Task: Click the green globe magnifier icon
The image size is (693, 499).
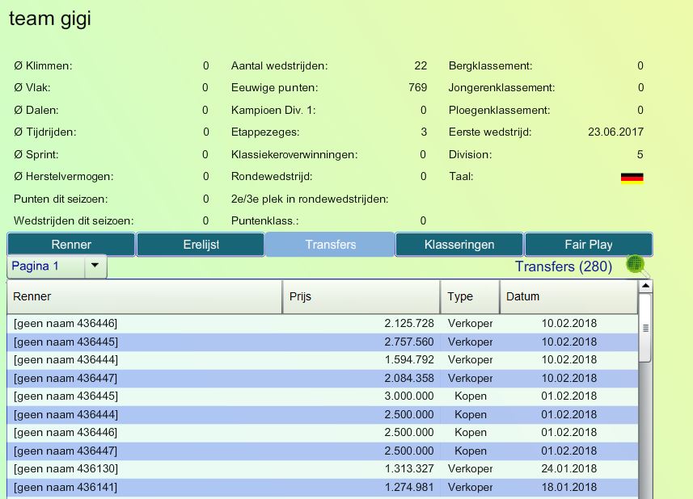Action: click(x=637, y=266)
